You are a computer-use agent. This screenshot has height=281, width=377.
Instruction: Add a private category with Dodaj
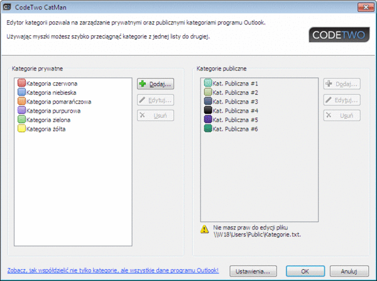156,84
